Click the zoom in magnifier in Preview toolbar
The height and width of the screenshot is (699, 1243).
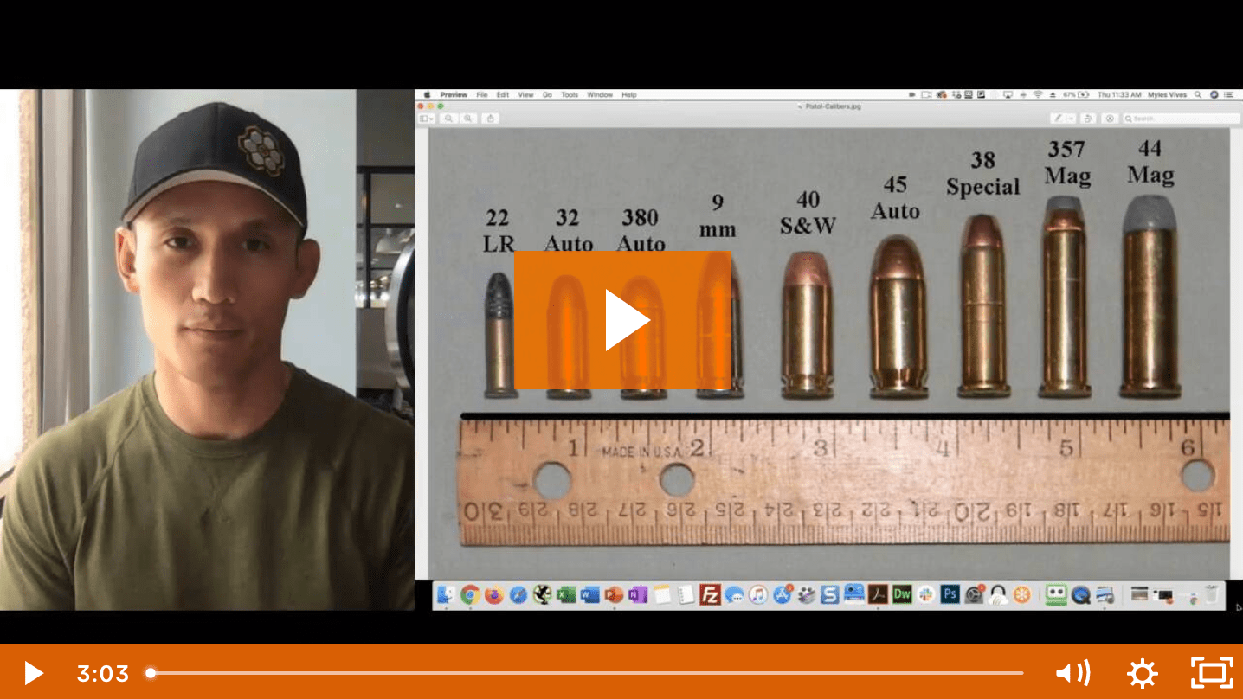[468, 119]
